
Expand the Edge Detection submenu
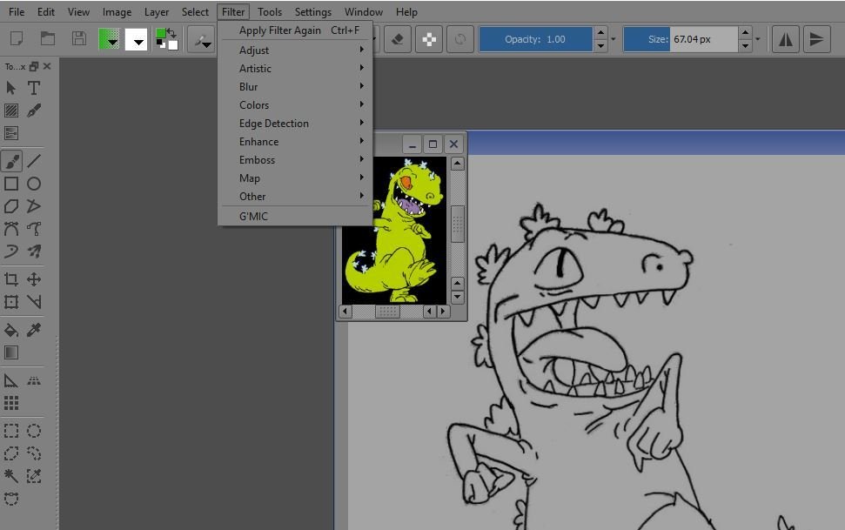[295, 124]
